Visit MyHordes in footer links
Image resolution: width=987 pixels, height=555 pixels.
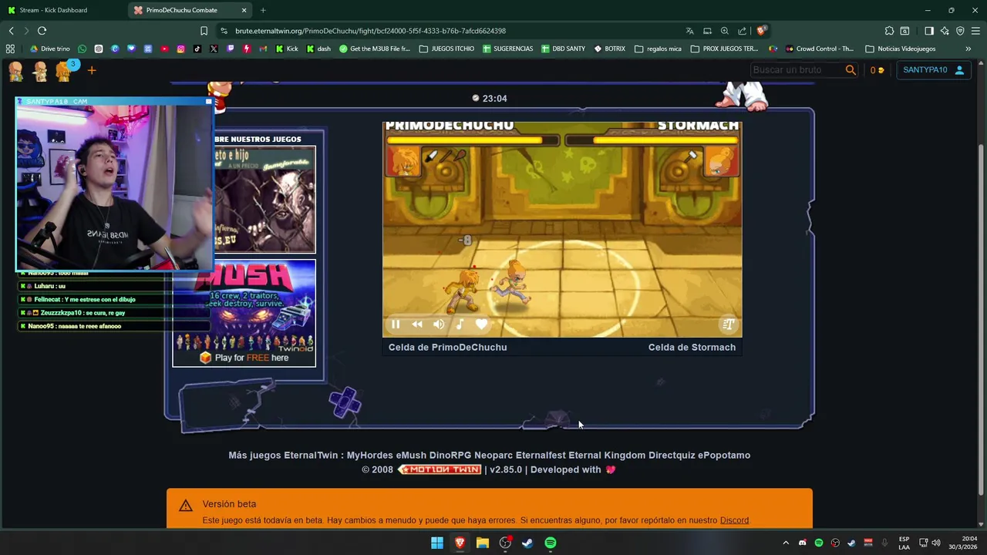click(x=369, y=455)
